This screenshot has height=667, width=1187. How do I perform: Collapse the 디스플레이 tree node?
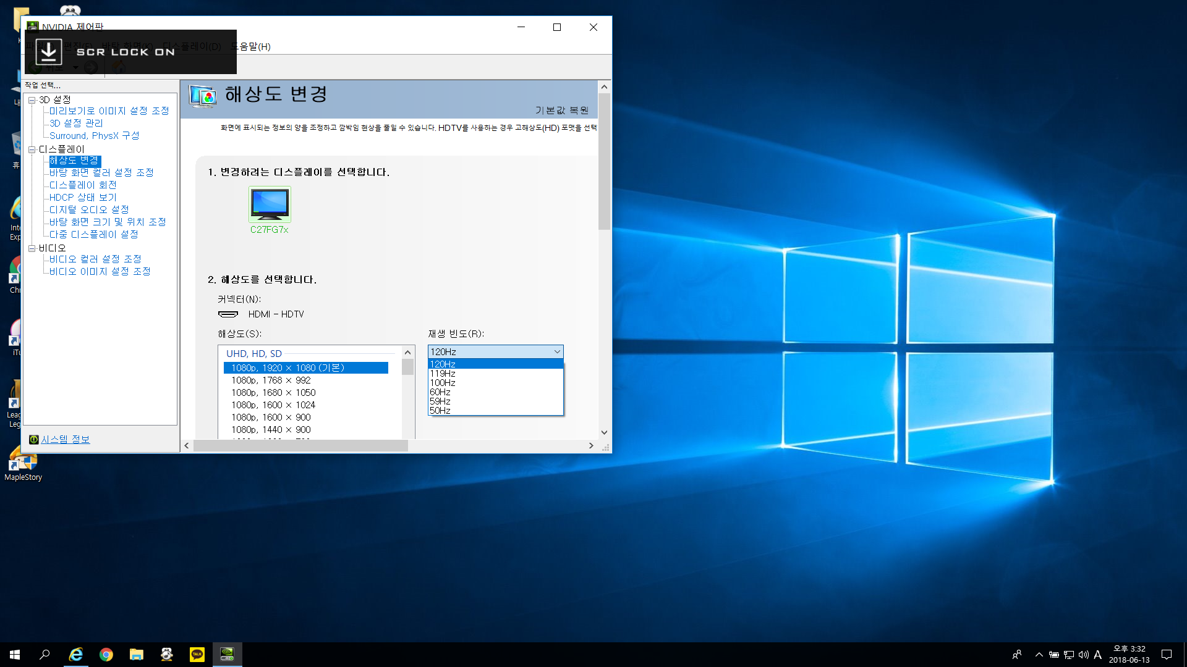(x=32, y=149)
